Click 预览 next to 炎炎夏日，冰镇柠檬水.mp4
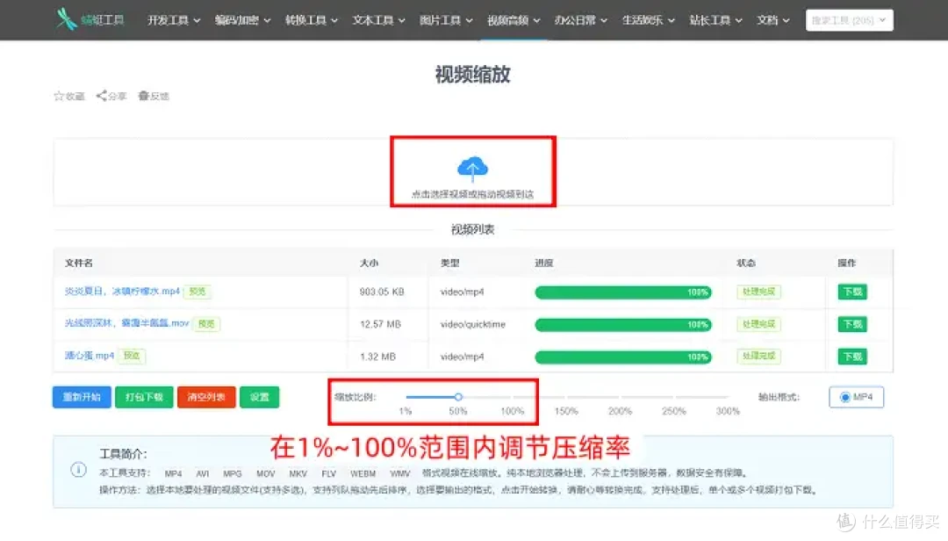The image size is (948, 541). tap(197, 291)
